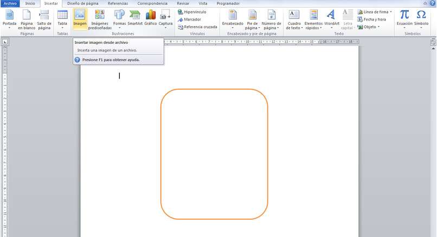Expand the Tabla dropdown arrow
437x237 pixels.
coord(62,28)
